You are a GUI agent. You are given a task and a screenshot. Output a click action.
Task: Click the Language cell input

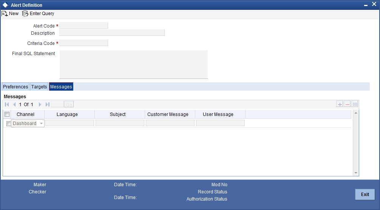click(x=70, y=123)
